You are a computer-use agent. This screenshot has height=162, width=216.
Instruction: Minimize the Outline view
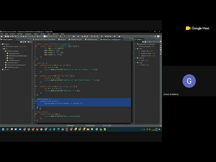(x=156, y=39)
